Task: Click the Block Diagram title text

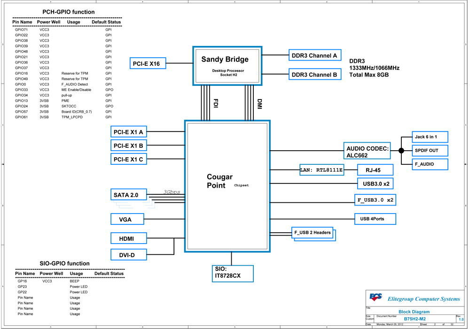Action: coord(414,312)
